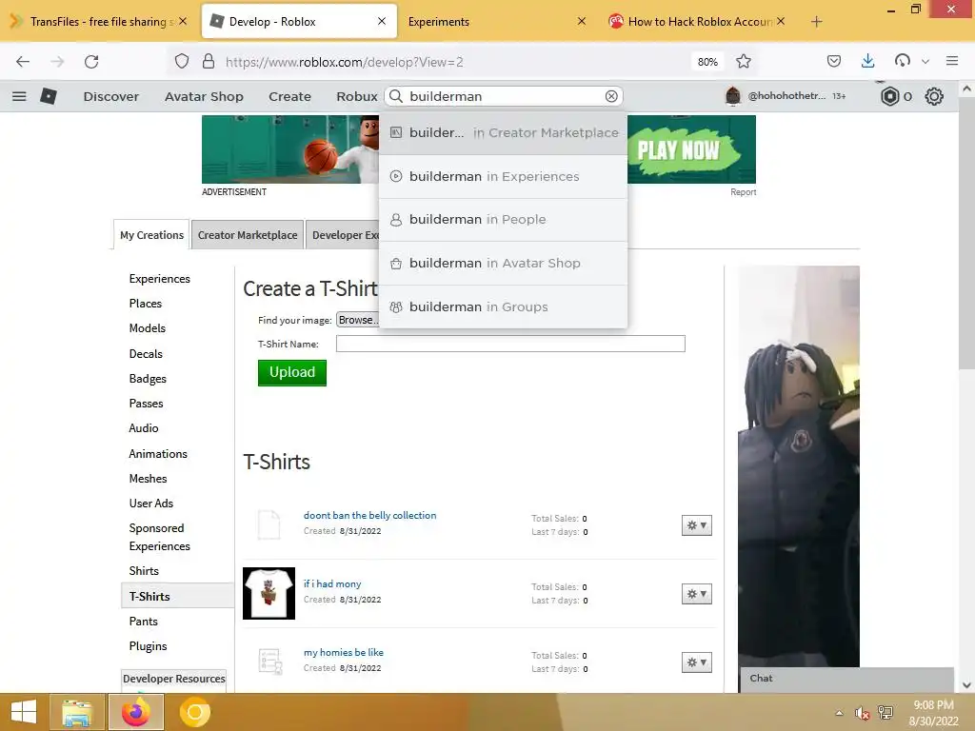
Task: Open Avatar Shop in the navbar
Action: point(204,96)
